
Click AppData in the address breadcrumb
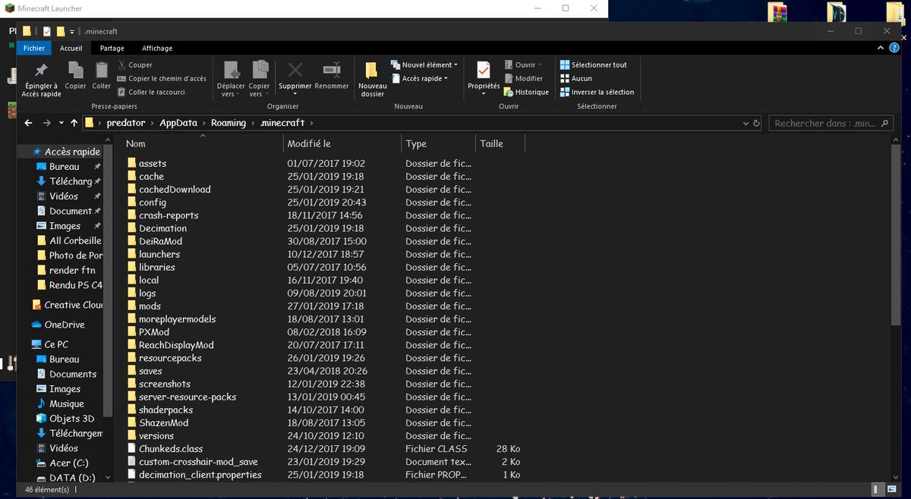coord(178,123)
